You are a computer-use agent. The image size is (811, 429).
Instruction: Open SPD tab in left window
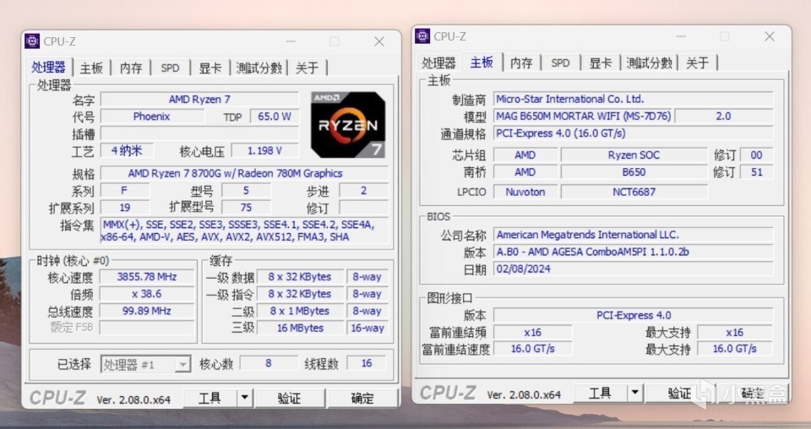[x=170, y=68]
